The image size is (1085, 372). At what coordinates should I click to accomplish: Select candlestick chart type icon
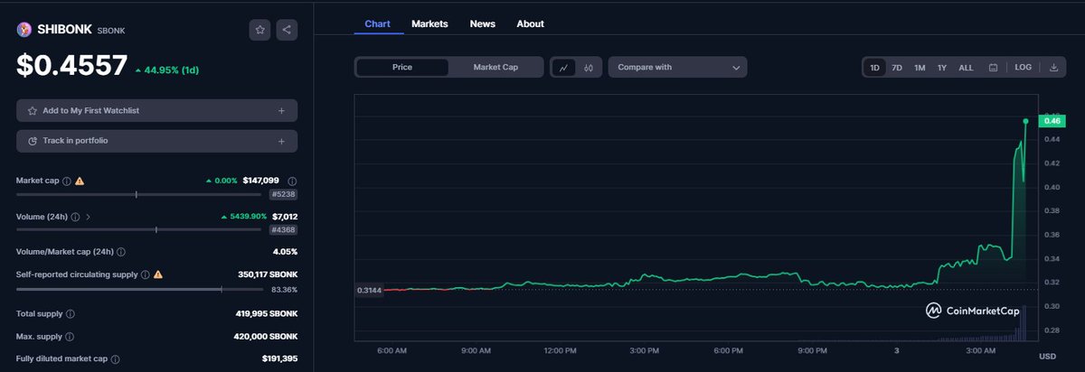tap(589, 67)
